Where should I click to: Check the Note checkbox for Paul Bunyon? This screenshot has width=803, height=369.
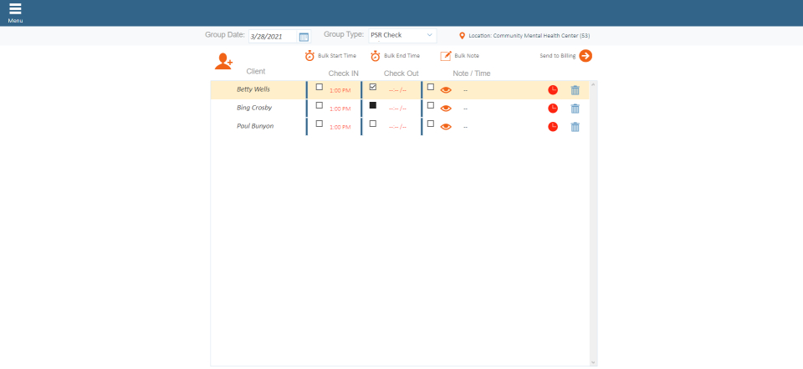431,124
